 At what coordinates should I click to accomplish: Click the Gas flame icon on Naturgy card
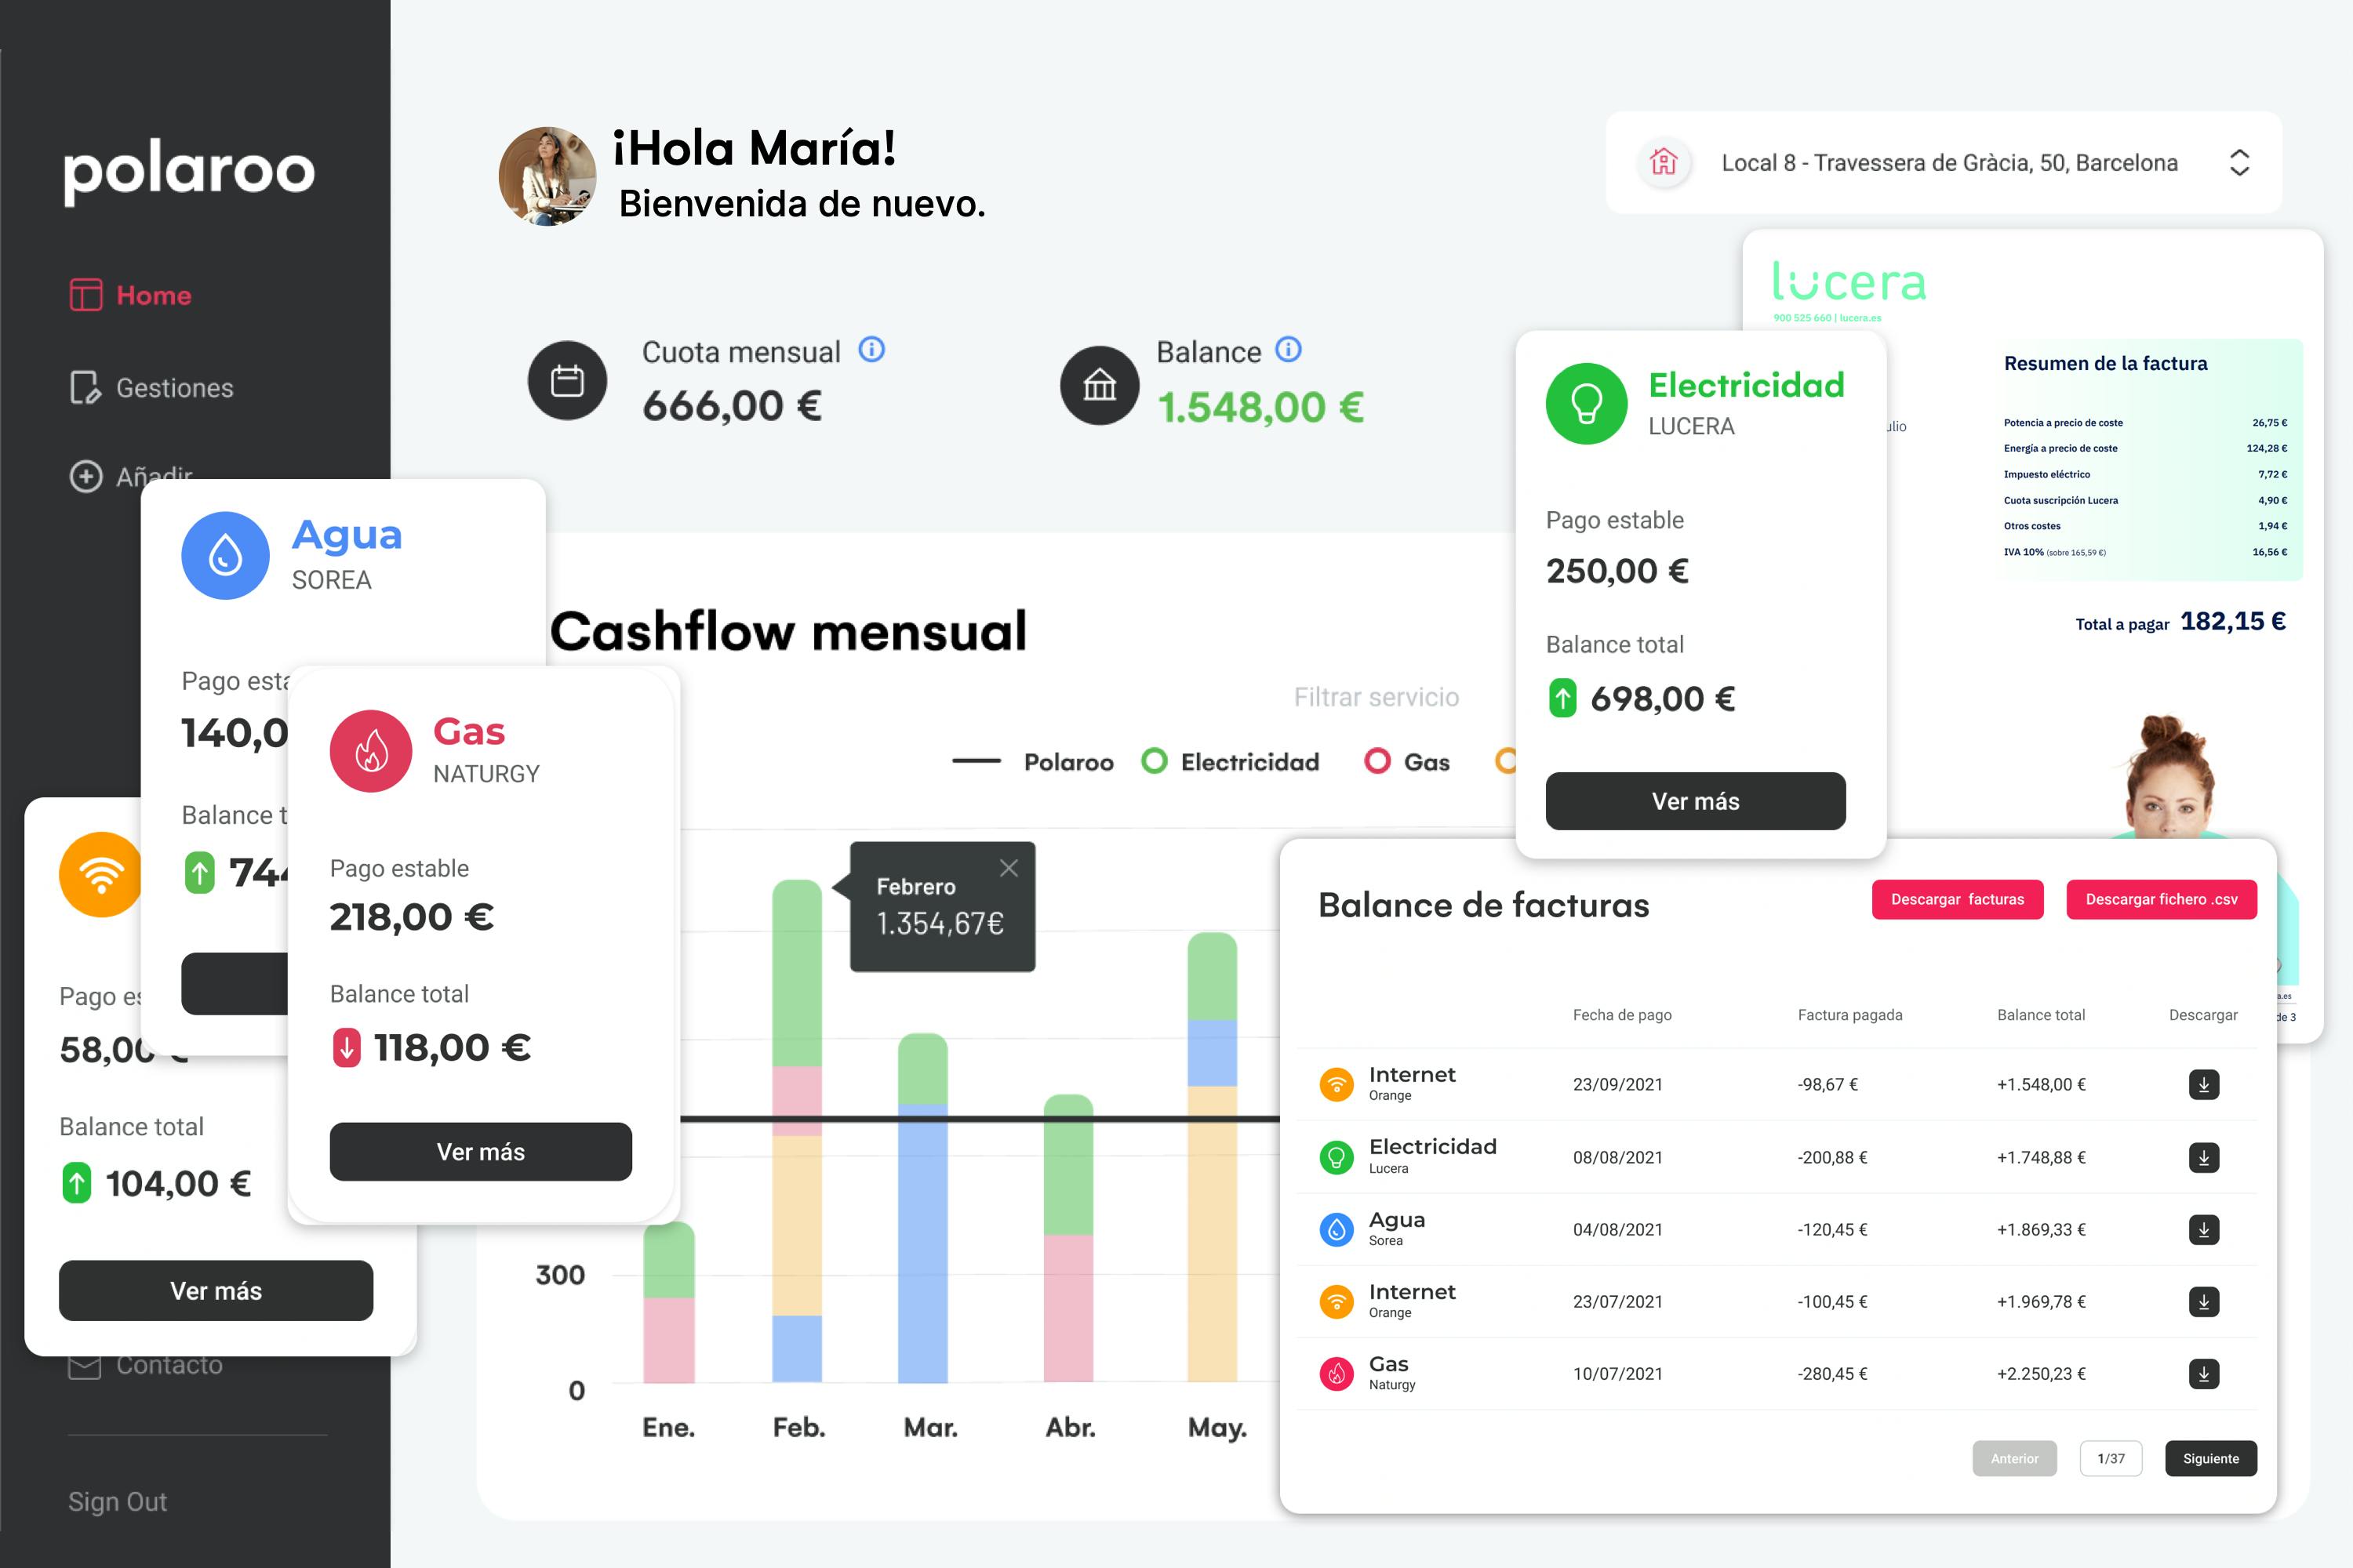click(370, 751)
